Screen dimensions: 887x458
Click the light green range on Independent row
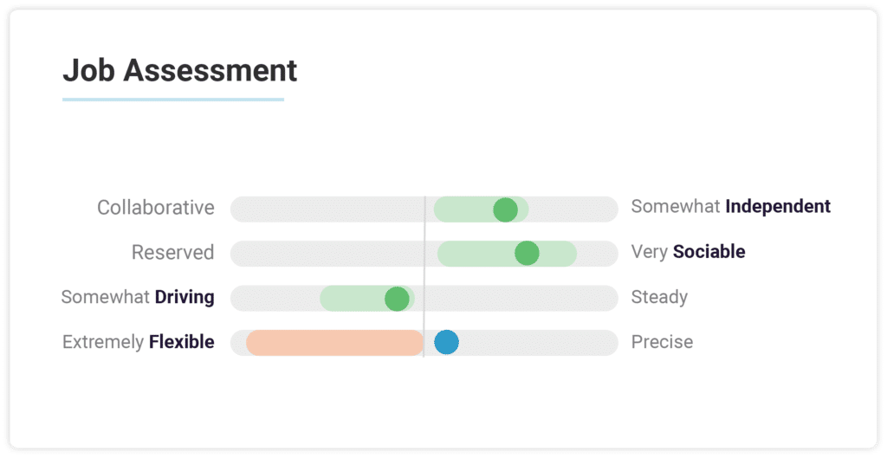click(x=482, y=210)
